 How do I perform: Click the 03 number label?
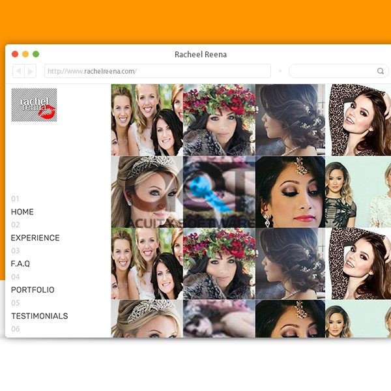click(16, 251)
